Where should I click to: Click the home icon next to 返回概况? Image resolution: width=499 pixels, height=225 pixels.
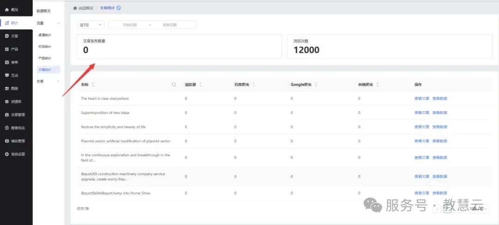tap(75, 8)
